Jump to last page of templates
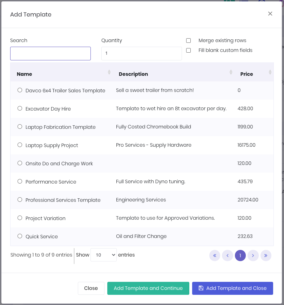284x305 pixels. (x=266, y=256)
